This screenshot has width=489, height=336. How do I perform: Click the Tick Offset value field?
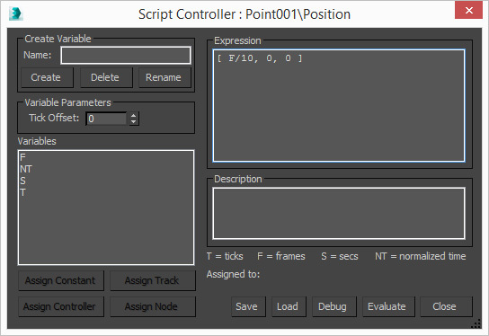[106, 119]
